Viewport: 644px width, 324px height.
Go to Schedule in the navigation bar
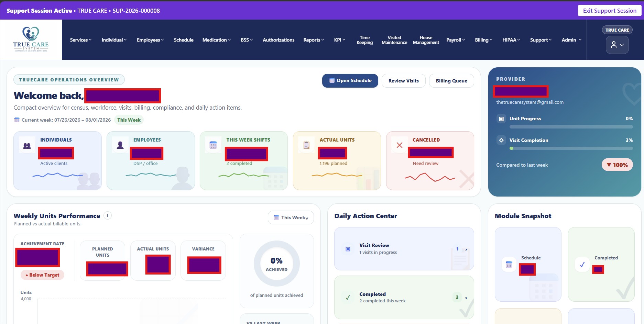[x=184, y=40]
